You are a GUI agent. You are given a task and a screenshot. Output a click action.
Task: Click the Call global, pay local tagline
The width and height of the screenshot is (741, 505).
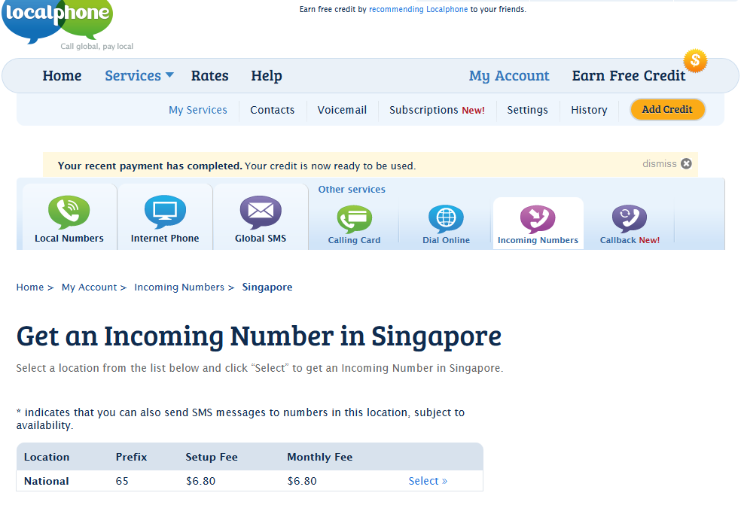[97, 47]
